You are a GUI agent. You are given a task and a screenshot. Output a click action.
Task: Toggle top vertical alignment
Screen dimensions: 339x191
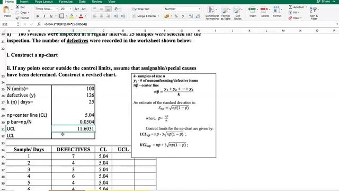(x=94, y=9)
